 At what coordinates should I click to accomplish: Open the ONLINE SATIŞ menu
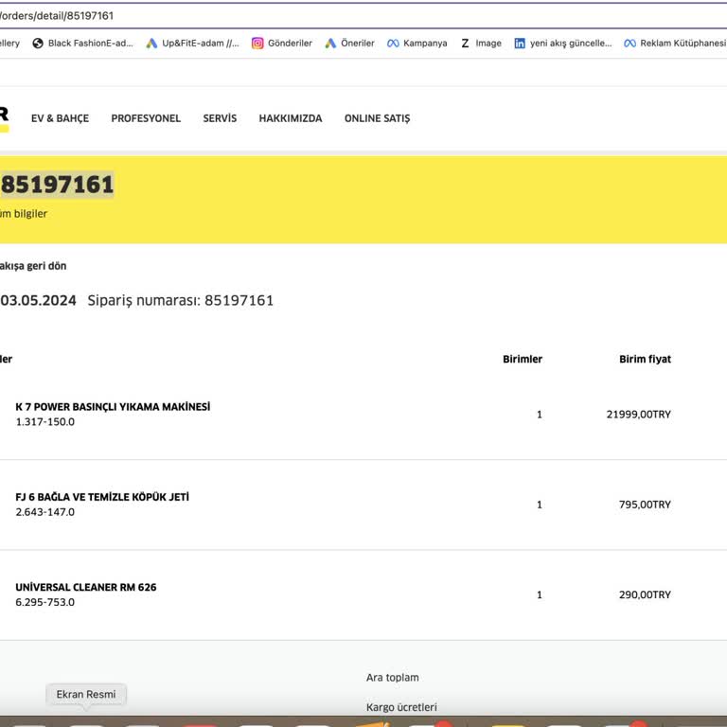(x=377, y=118)
